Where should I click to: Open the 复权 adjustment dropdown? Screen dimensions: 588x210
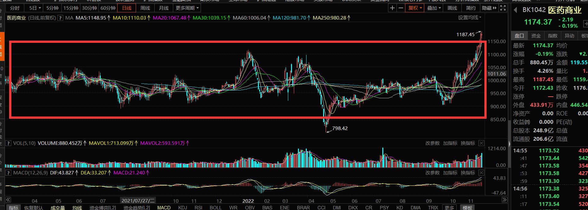pos(415,8)
